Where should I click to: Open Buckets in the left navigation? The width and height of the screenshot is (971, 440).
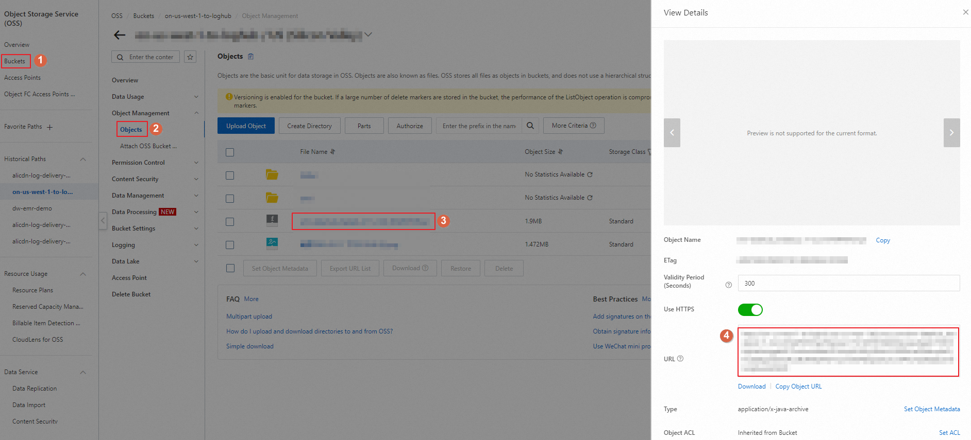(x=15, y=61)
